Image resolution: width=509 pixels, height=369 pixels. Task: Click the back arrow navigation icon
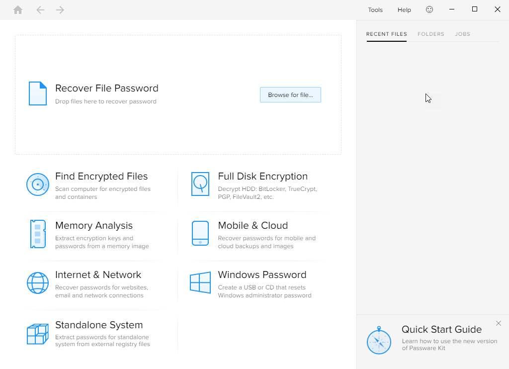pyautogui.click(x=40, y=10)
